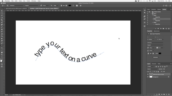Select the Horizontal Type tool
Image resolution: width=172 pixels, height=96 pixels.
pos(2,46)
